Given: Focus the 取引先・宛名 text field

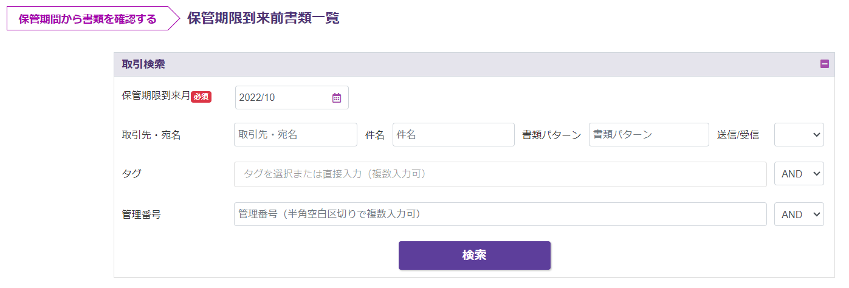Looking at the screenshot, I should point(295,135).
